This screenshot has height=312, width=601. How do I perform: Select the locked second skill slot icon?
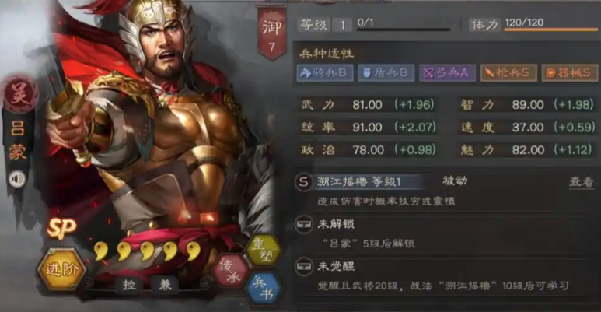pos(303,224)
